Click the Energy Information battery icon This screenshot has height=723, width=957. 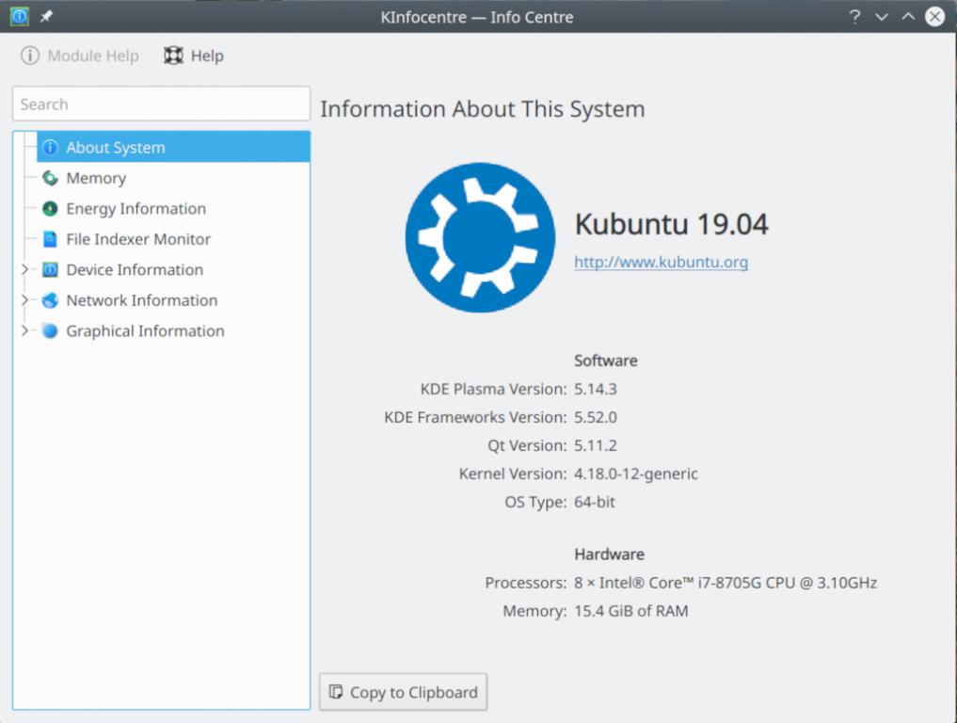[x=50, y=209]
